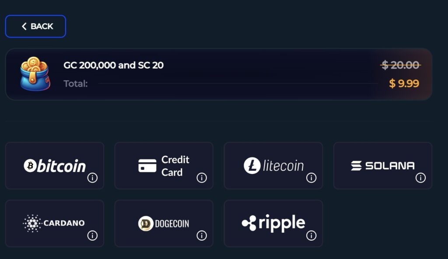
Task: Click the $9.99 total price
Action: (404, 83)
